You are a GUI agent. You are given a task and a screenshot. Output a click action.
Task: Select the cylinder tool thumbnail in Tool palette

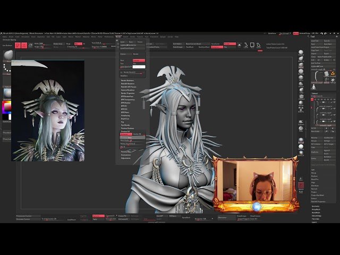(326, 74)
